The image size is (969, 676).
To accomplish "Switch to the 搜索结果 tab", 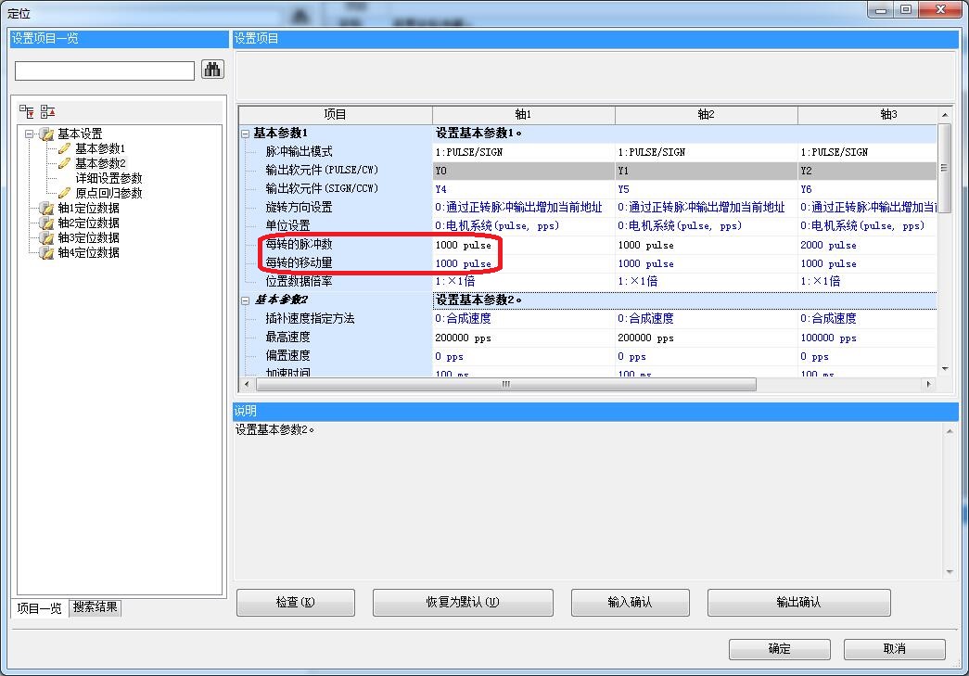I will pos(96,608).
